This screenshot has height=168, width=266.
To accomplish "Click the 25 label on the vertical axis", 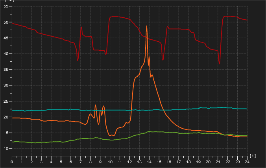I will pos(6,101).
